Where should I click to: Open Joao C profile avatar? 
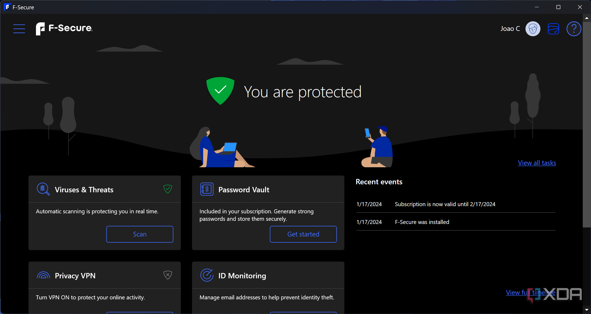tap(533, 29)
